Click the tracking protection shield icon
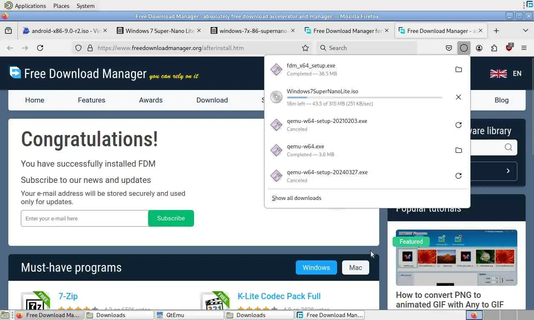The height and width of the screenshot is (320, 534). 78,48
